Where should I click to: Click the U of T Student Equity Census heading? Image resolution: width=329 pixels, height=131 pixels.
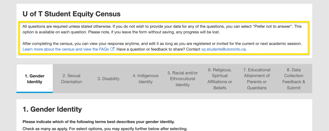(x=72, y=14)
